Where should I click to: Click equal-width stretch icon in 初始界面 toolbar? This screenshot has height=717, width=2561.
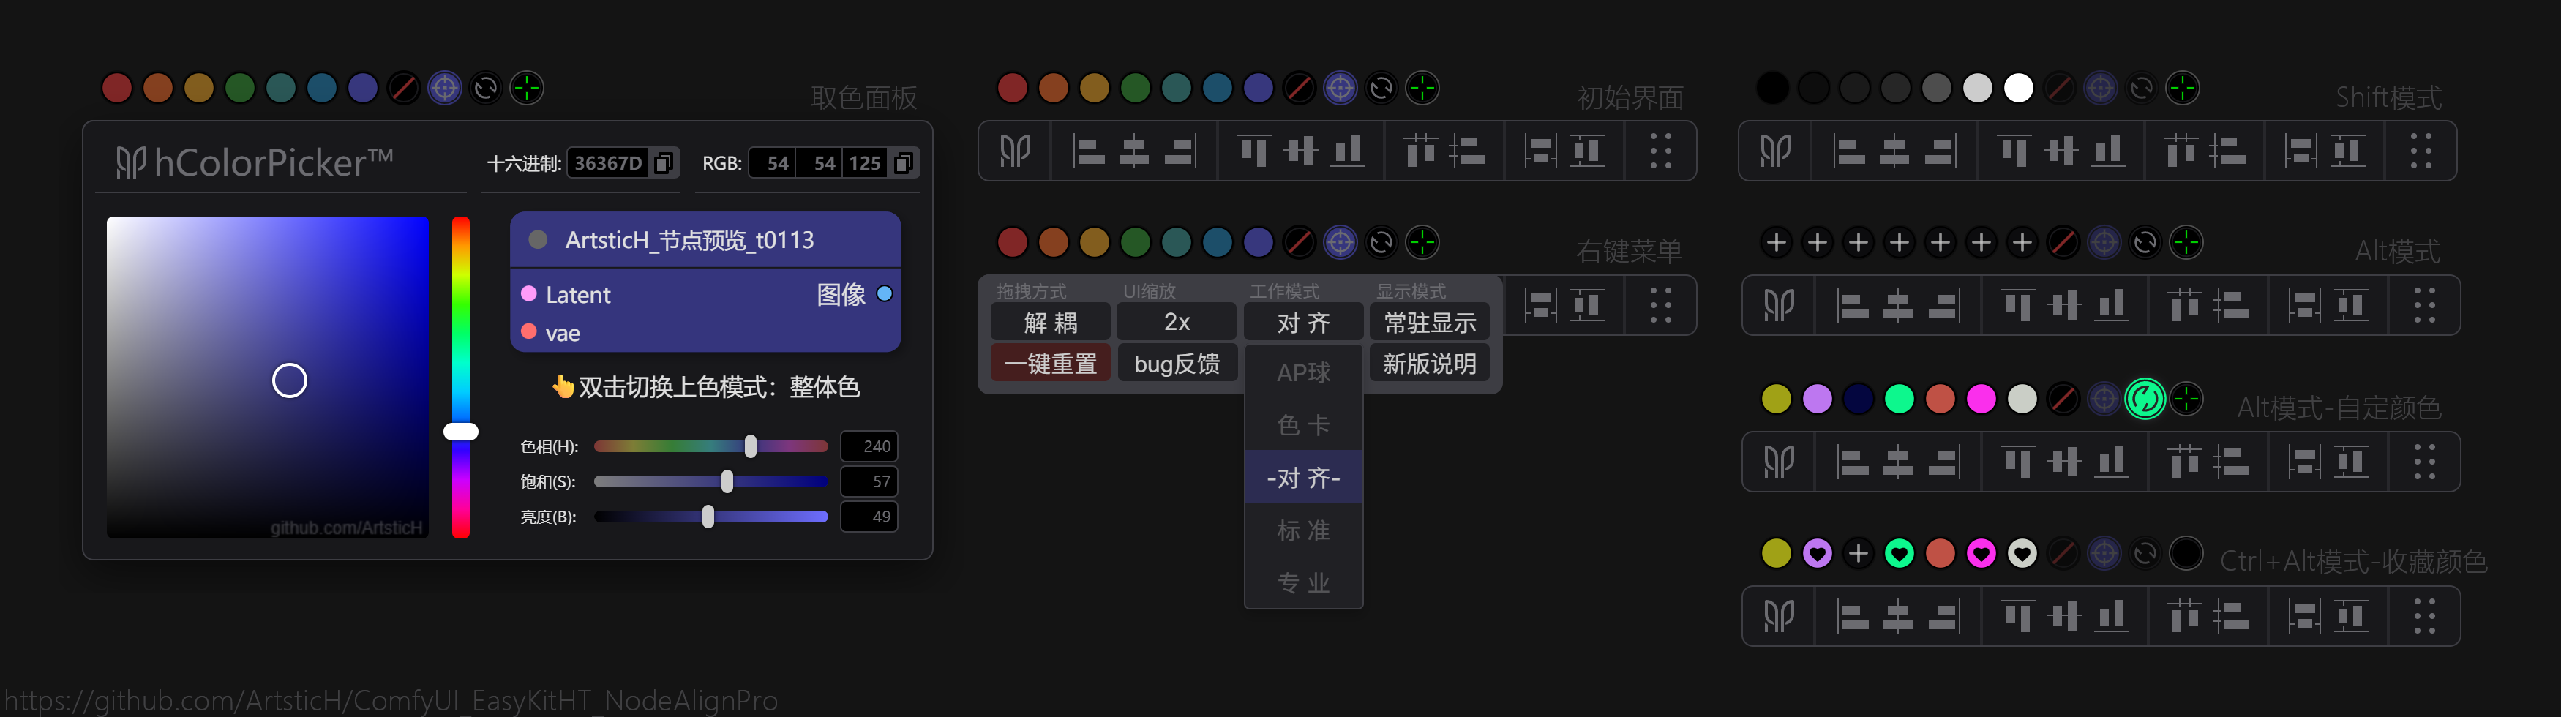coord(1541,151)
